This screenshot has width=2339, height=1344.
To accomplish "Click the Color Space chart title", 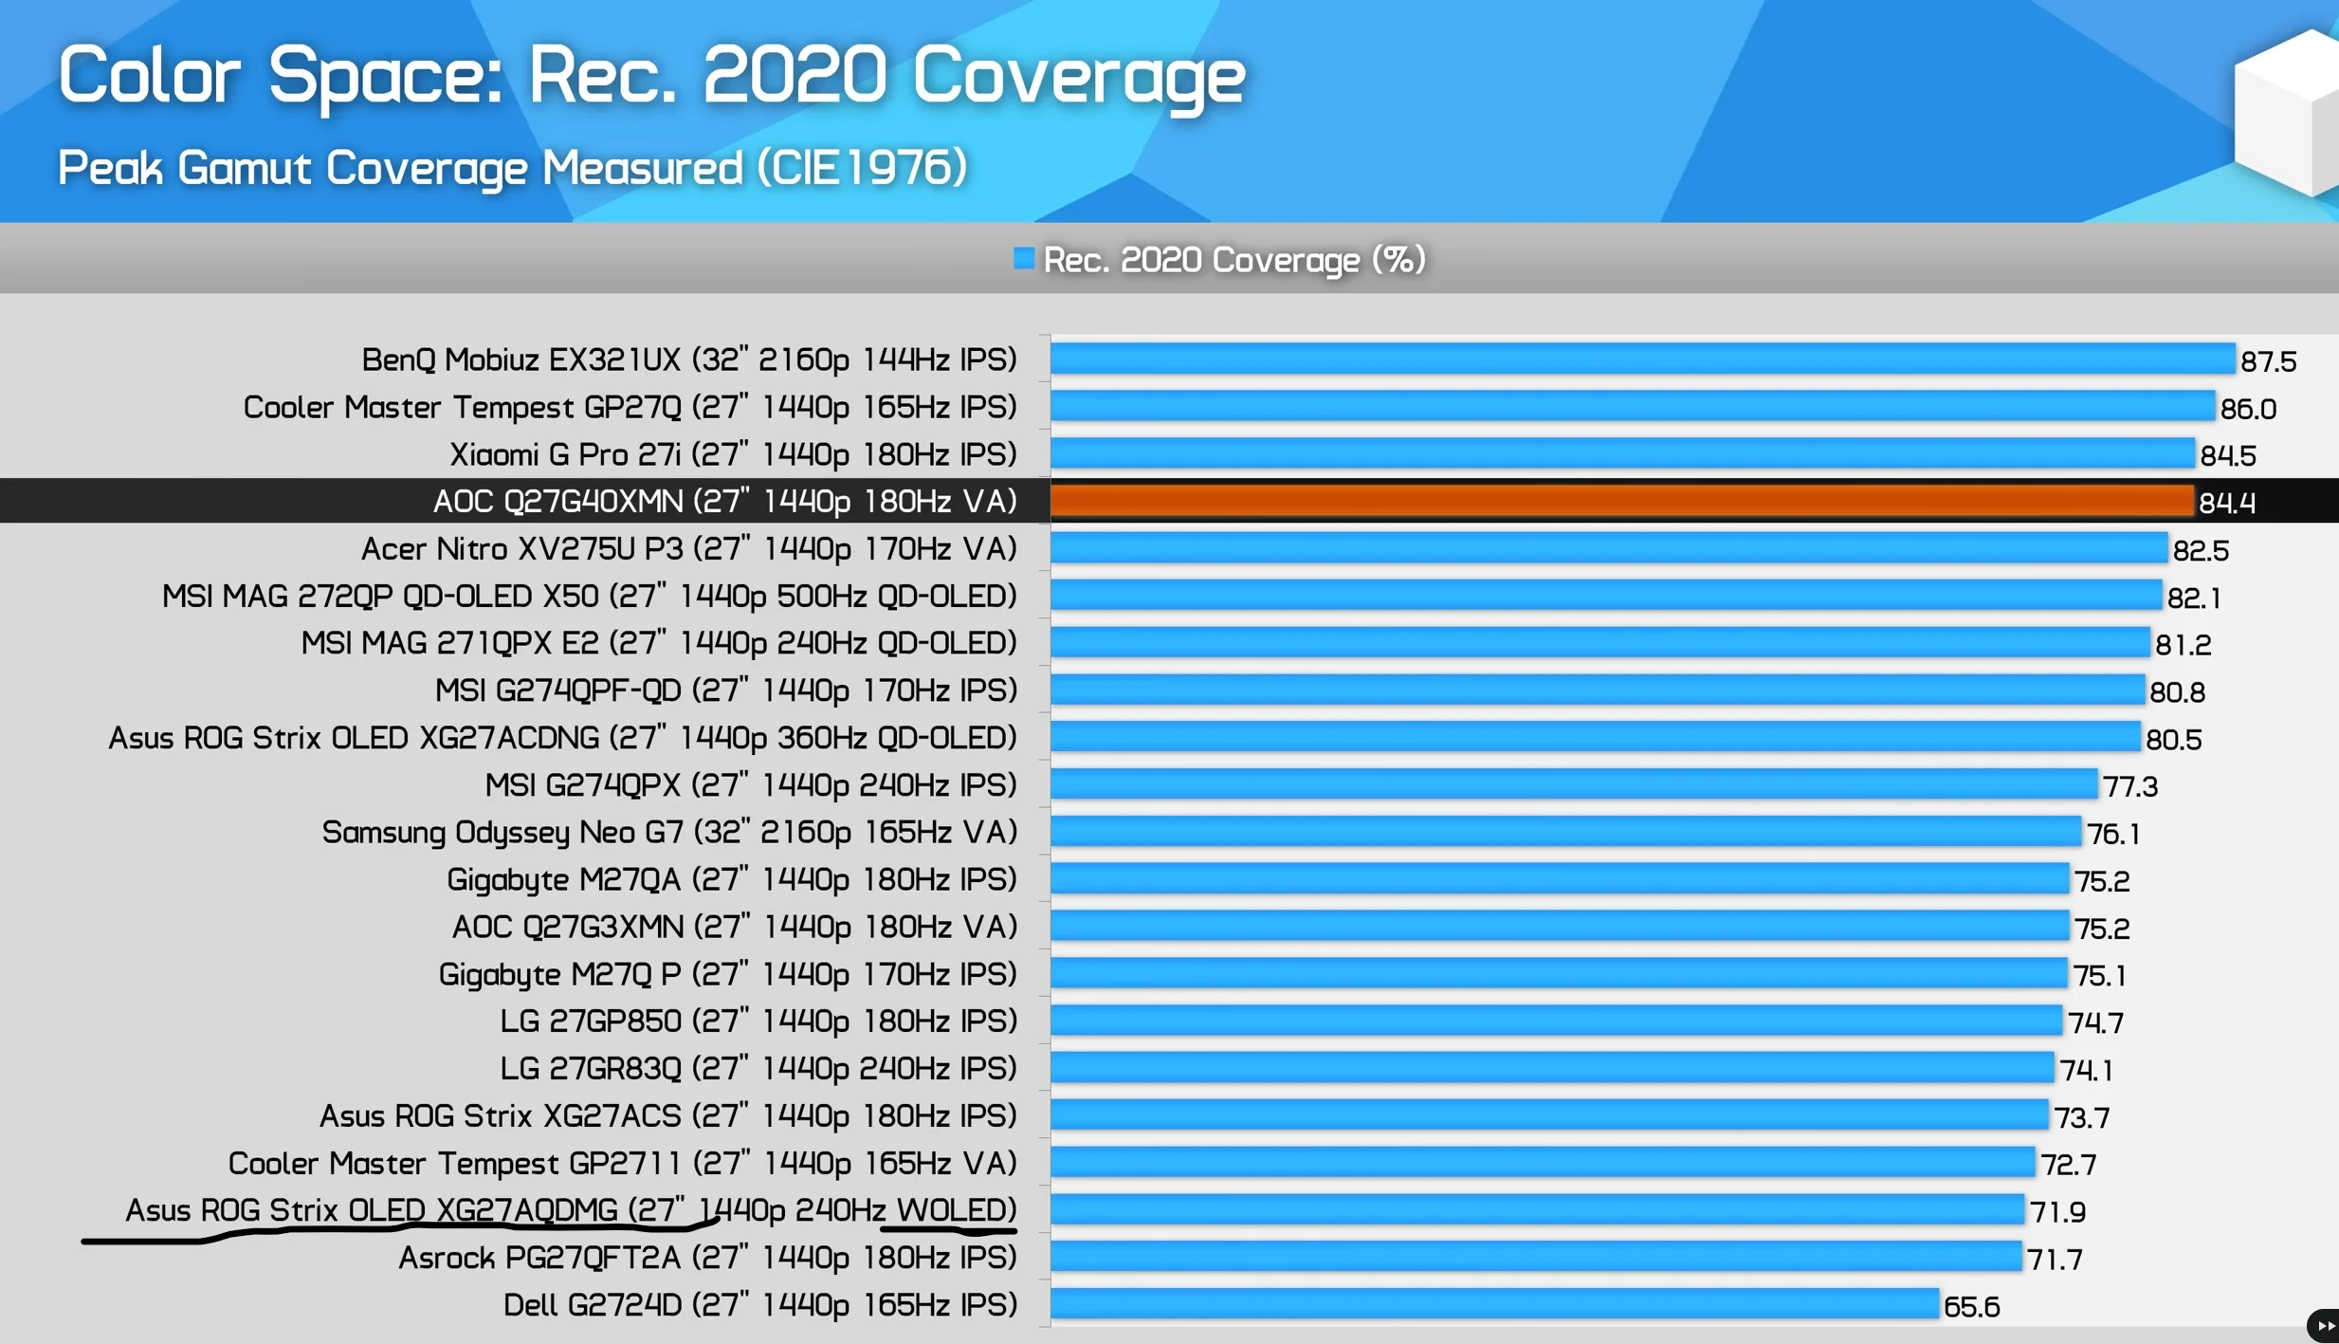I will pyautogui.click(x=651, y=75).
